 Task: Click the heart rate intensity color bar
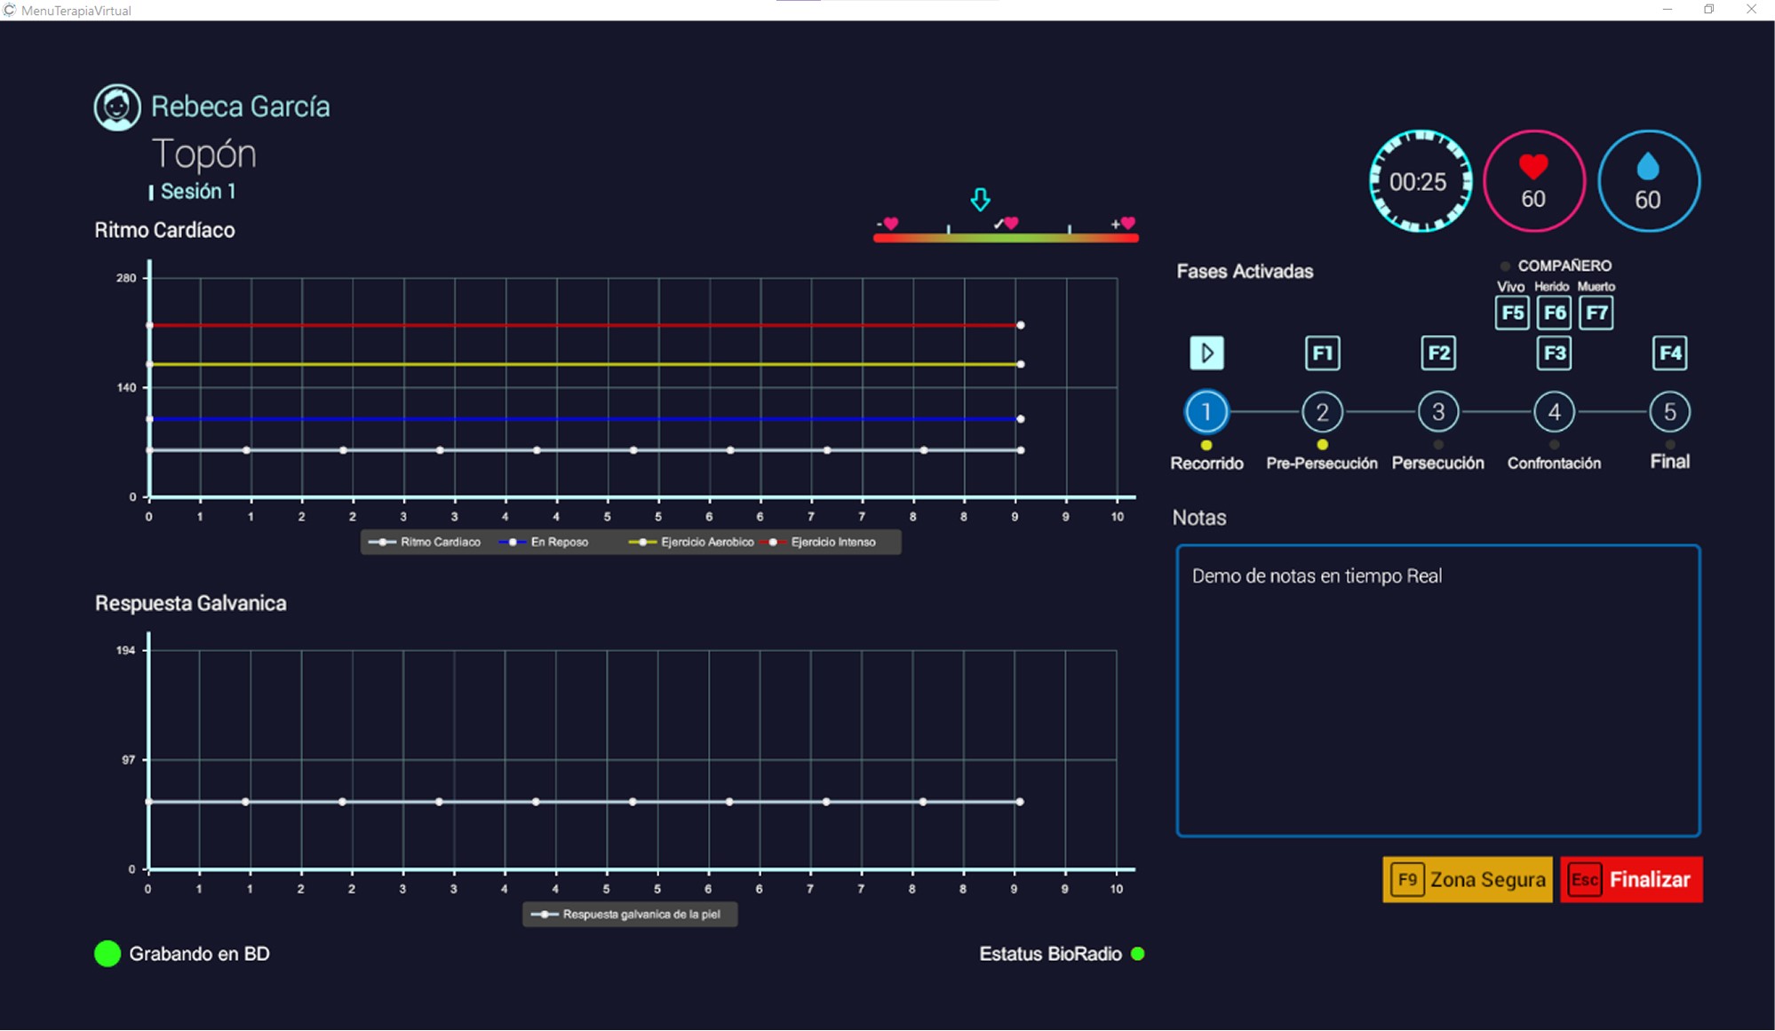coord(1006,238)
